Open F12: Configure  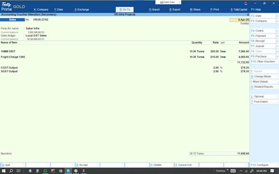[x=263, y=165]
